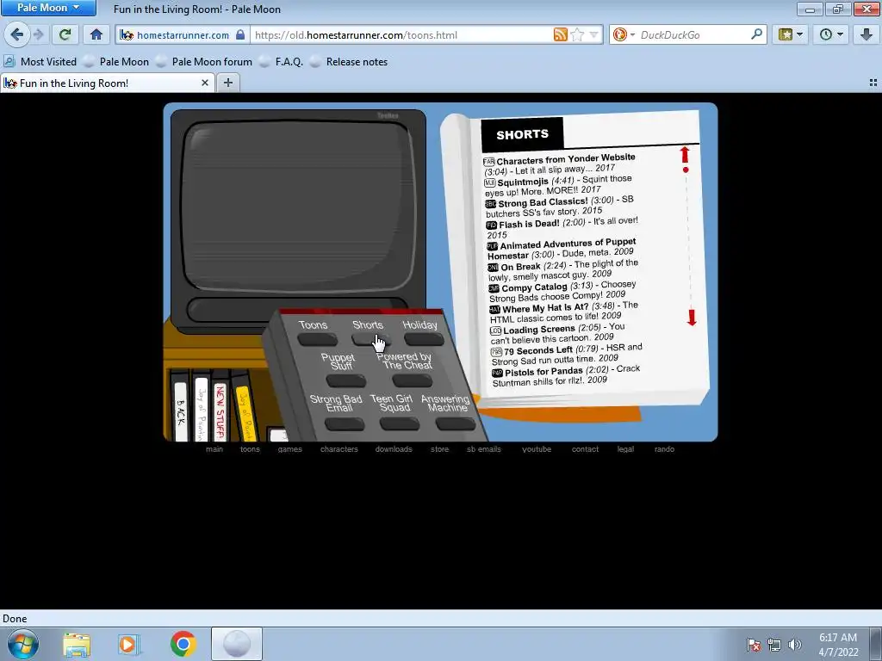Image resolution: width=882 pixels, height=661 pixels.
Task: Bookmark this page with the star icon
Action: point(577,34)
